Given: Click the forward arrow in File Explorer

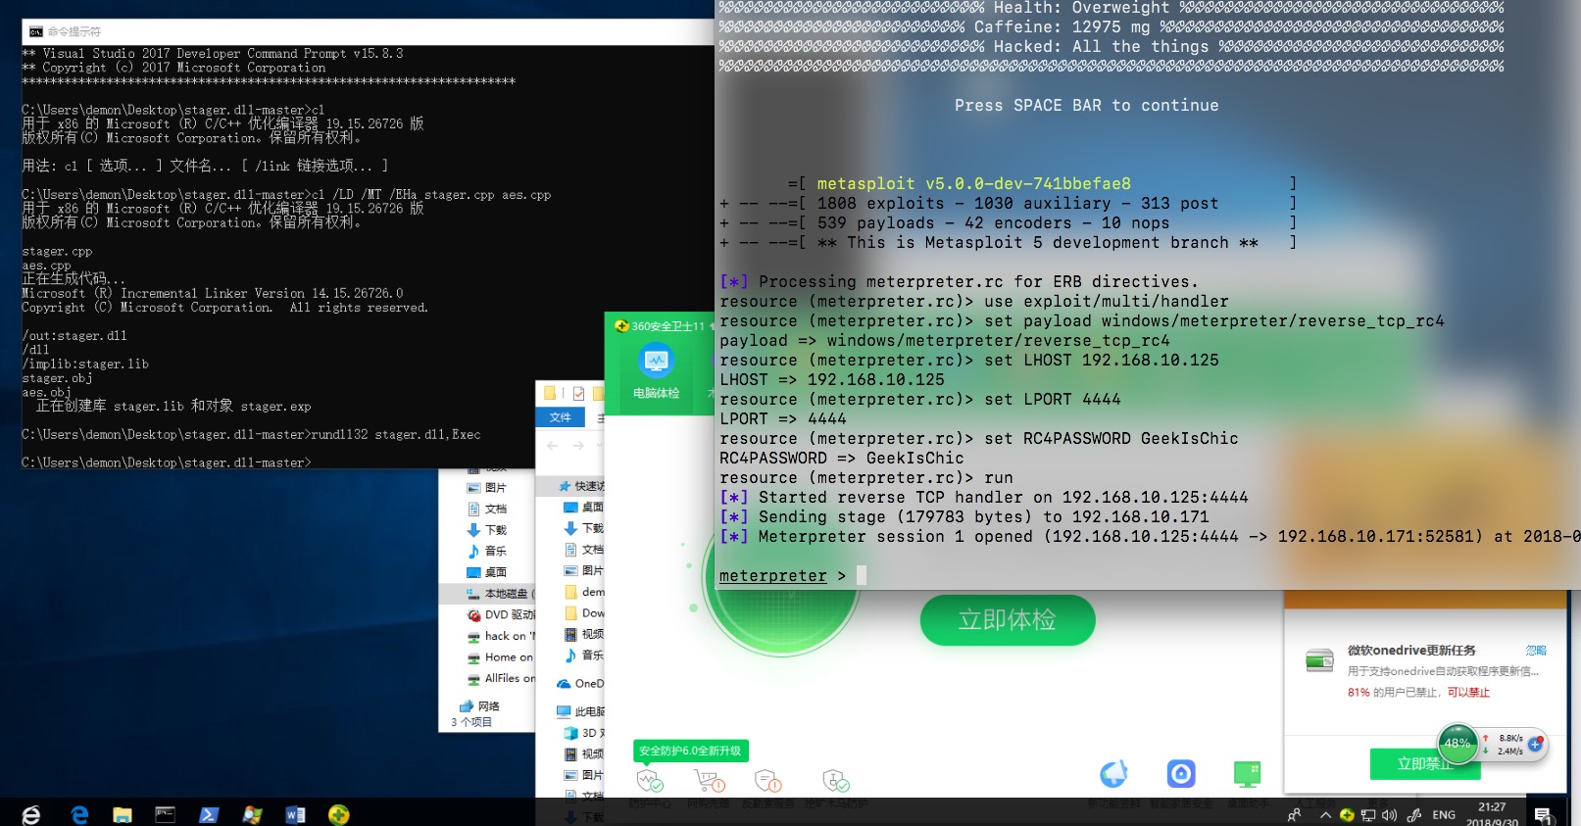Looking at the screenshot, I should pyautogui.click(x=578, y=446).
